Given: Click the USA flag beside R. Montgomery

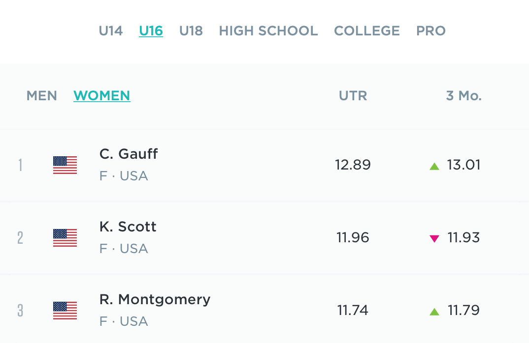Looking at the screenshot, I should pos(65,311).
